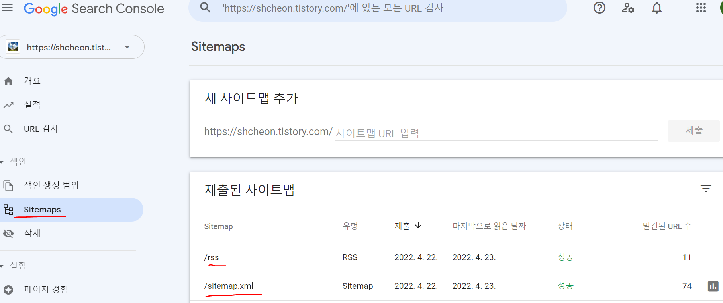
Task: Open the hamburger navigation menu
Action: pyautogui.click(x=7, y=8)
